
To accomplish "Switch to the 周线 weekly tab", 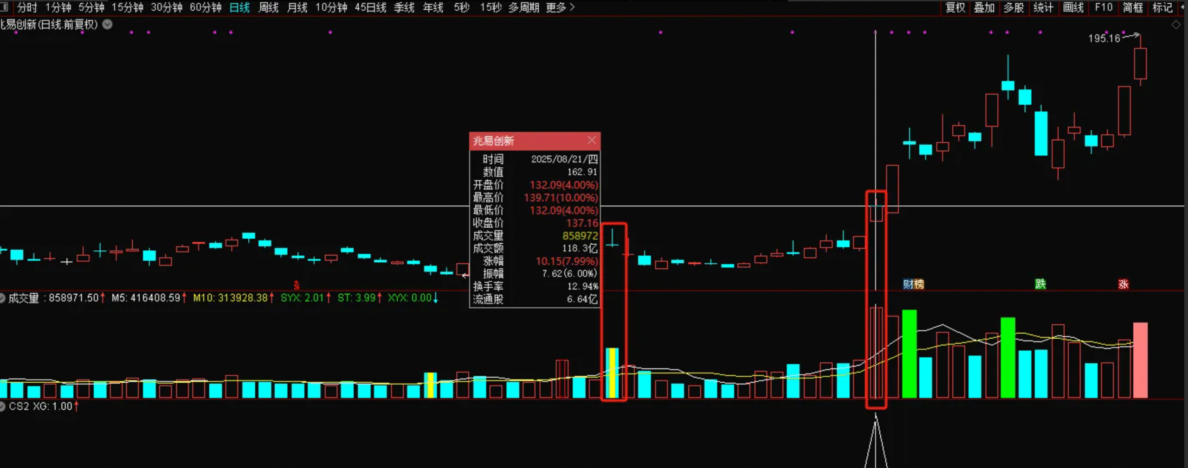I will click(268, 8).
